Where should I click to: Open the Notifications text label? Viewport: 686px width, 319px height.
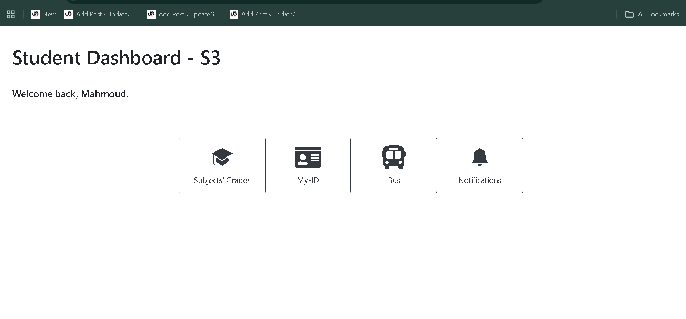(479, 180)
